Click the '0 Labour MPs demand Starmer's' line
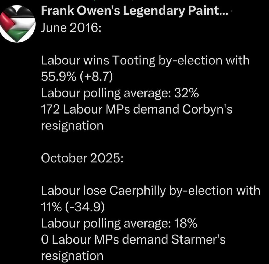The image size is (269, 264). [x=133, y=239]
